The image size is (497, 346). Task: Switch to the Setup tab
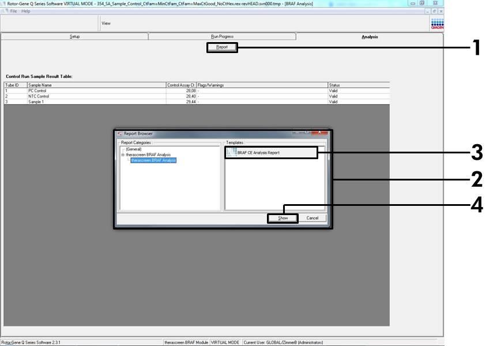[74, 36]
